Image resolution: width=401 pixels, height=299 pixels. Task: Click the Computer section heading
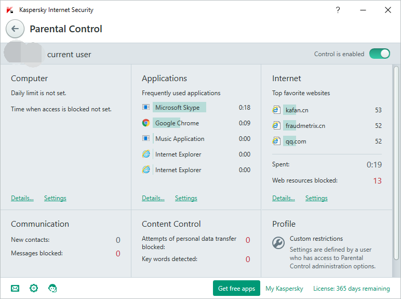pyautogui.click(x=29, y=79)
